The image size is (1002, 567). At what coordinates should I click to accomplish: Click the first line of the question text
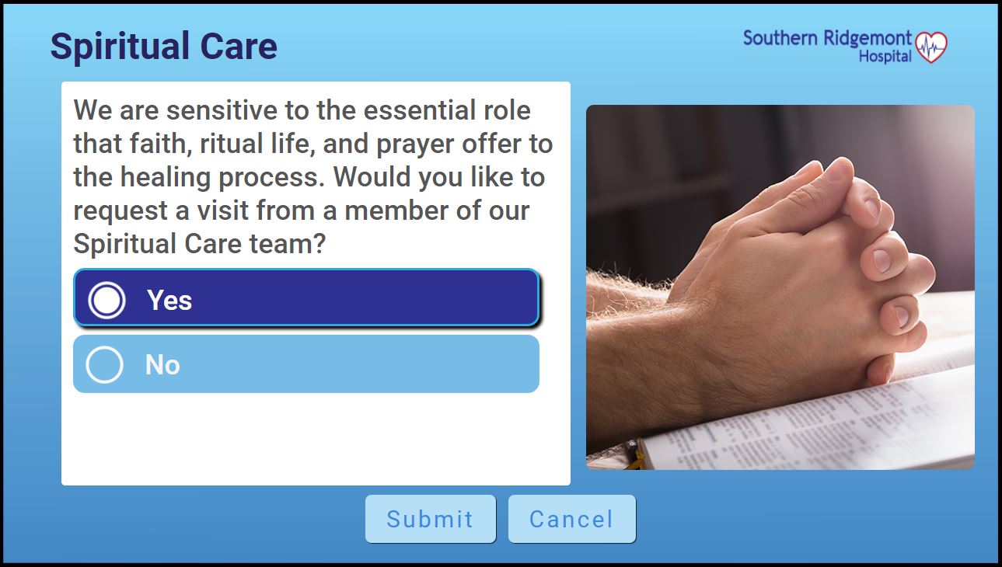point(302,110)
